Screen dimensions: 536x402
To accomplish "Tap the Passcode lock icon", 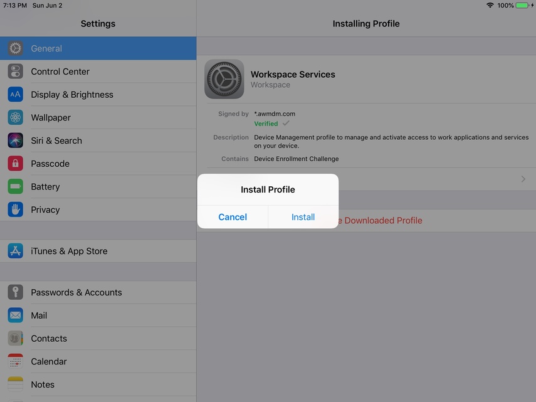I will pyautogui.click(x=16, y=164).
